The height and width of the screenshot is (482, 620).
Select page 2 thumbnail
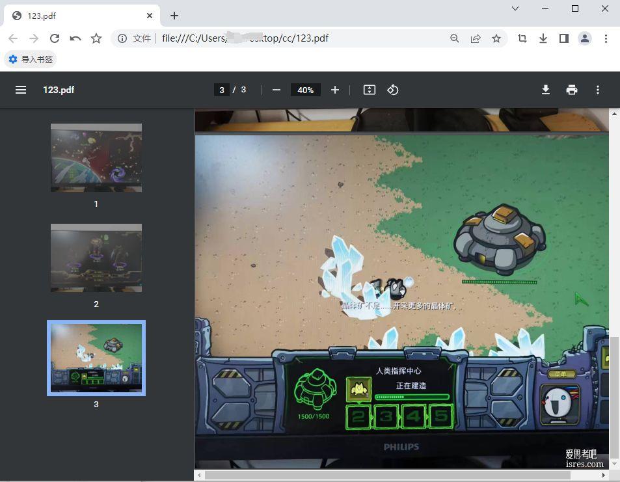tap(96, 258)
